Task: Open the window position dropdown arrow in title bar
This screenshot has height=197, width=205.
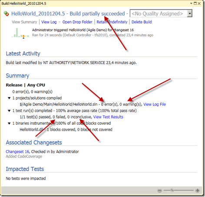Action: [x=191, y=3]
